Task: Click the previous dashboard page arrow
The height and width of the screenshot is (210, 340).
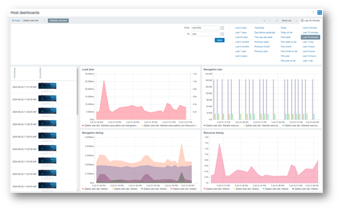Action: [45, 20]
